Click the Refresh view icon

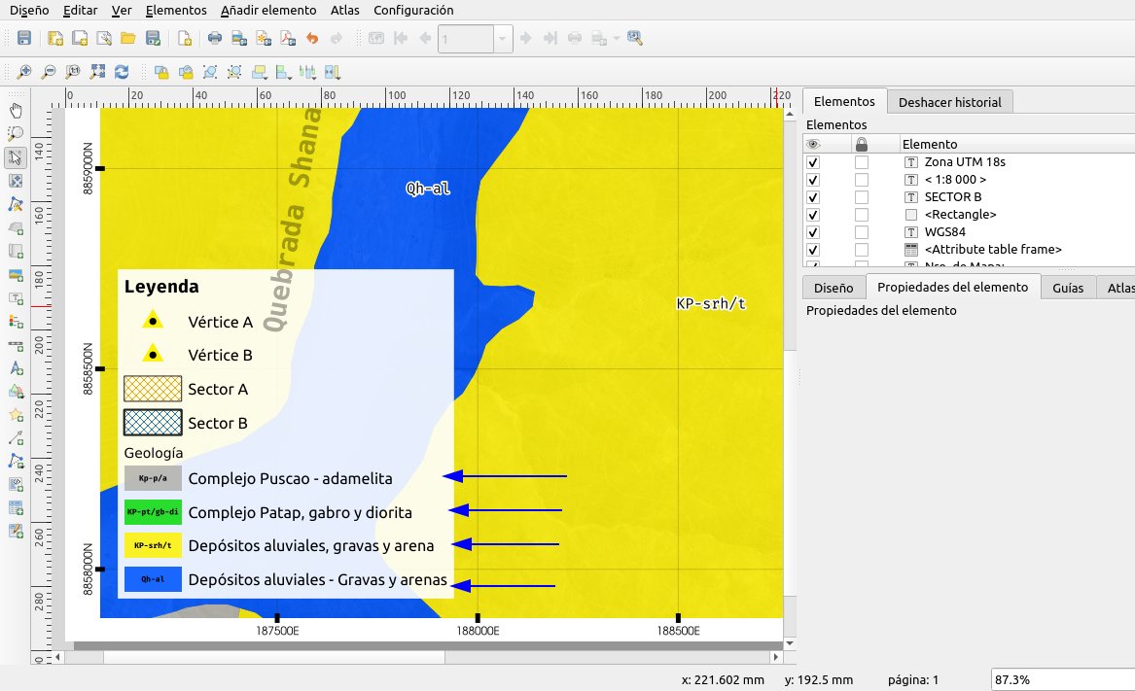pyautogui.click(x=122, y=72)
